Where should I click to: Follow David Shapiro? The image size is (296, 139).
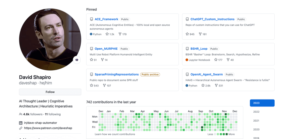pos(50,92)
